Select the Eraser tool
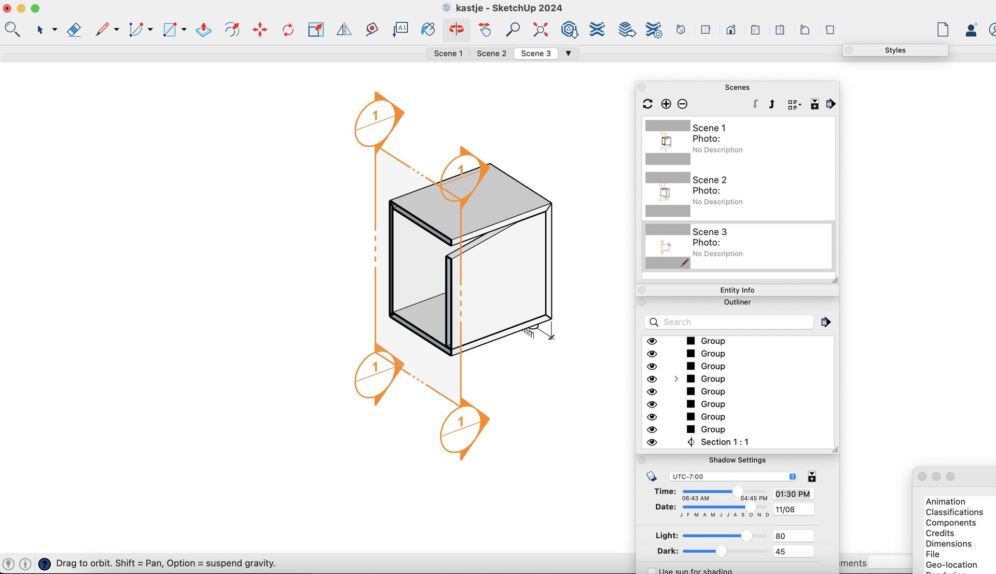The image size is (996, 574). click(74, 30)
